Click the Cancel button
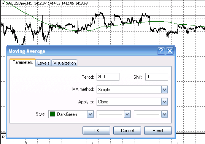205x144 pixels. click(x=127, y=130)
